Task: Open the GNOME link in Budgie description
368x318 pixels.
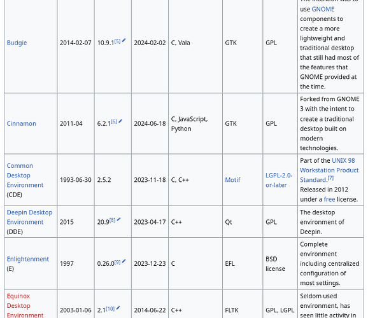Action: (323, 9)
